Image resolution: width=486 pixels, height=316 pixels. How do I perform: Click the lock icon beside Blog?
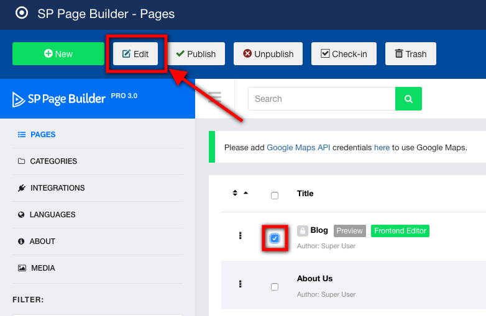303,230
